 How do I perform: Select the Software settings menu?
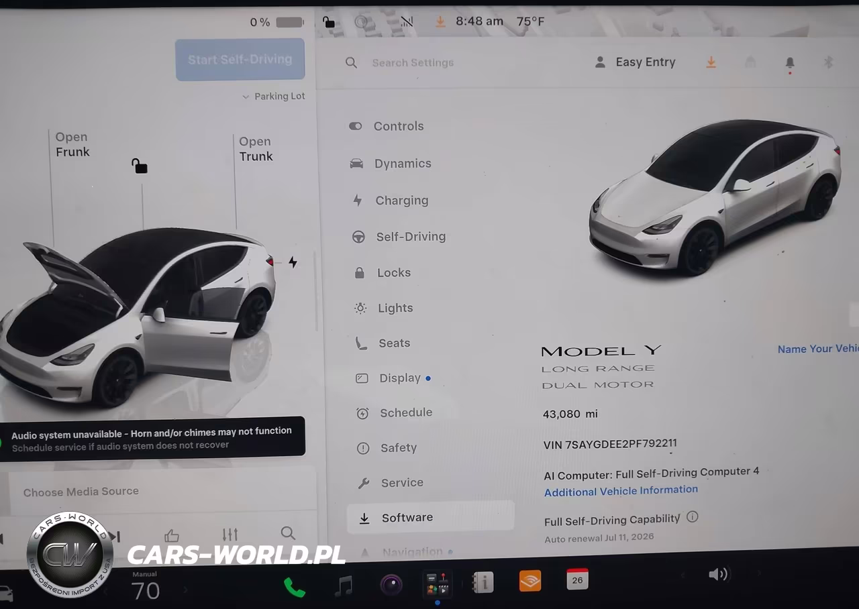(x=430, y=517)
